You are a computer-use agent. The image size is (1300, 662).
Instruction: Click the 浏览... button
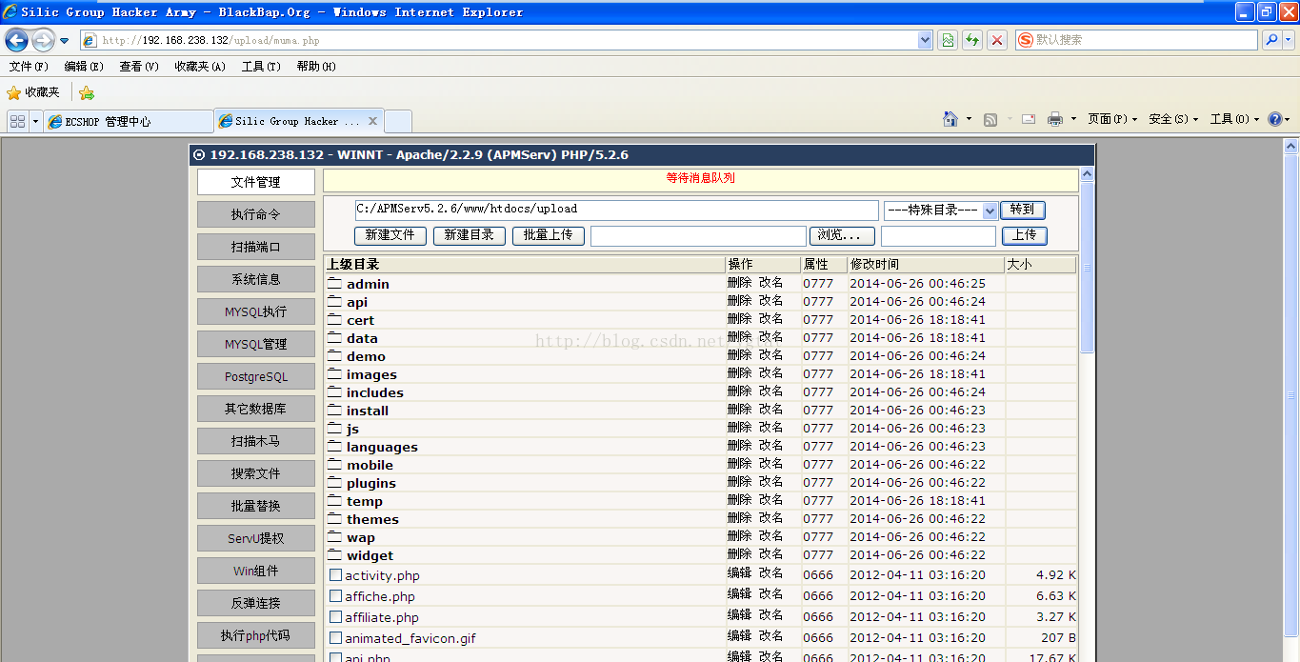click(842, 235)
